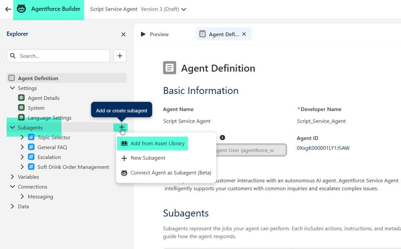Click the Script Service Agent header title
This screenshot has width=401, height=249.
click(x=114, y=9)
